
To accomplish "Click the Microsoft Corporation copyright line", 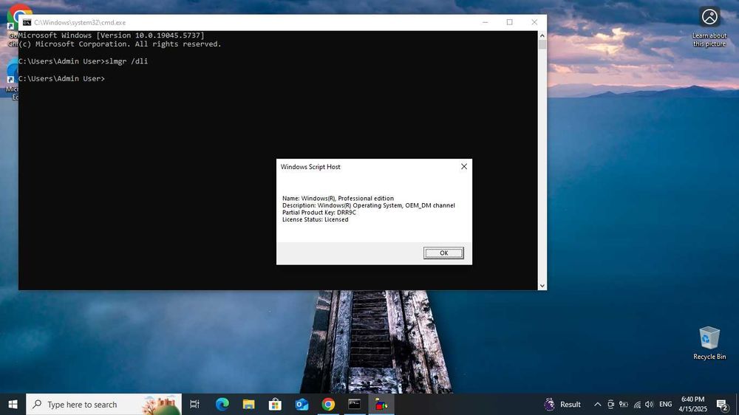I will pyautogui.click(x=120, y=44).
